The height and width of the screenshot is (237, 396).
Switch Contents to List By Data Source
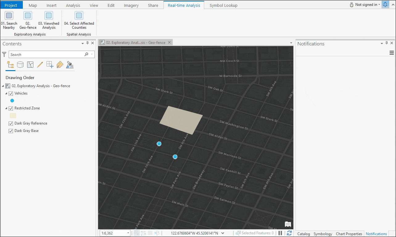(20, 65)
